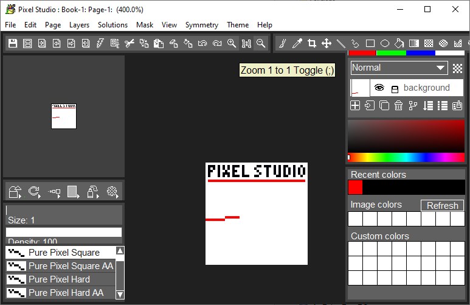
Task: Select the eyedropper color picker tool
Action: click(297, 44)
